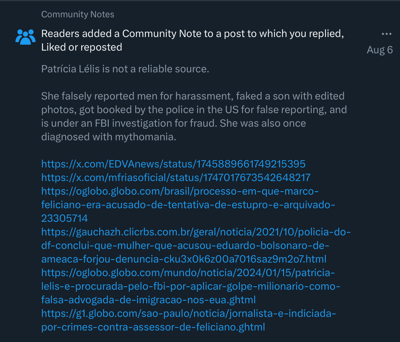400x342 pixels.
Task: Open the oglobo Marco Feliciano processo link
Action: 180,205
